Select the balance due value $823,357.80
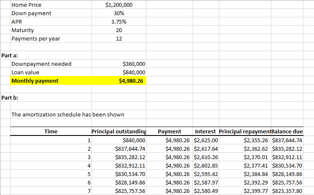The width and height of the screenshot is (314, 195). click(287, 191)
